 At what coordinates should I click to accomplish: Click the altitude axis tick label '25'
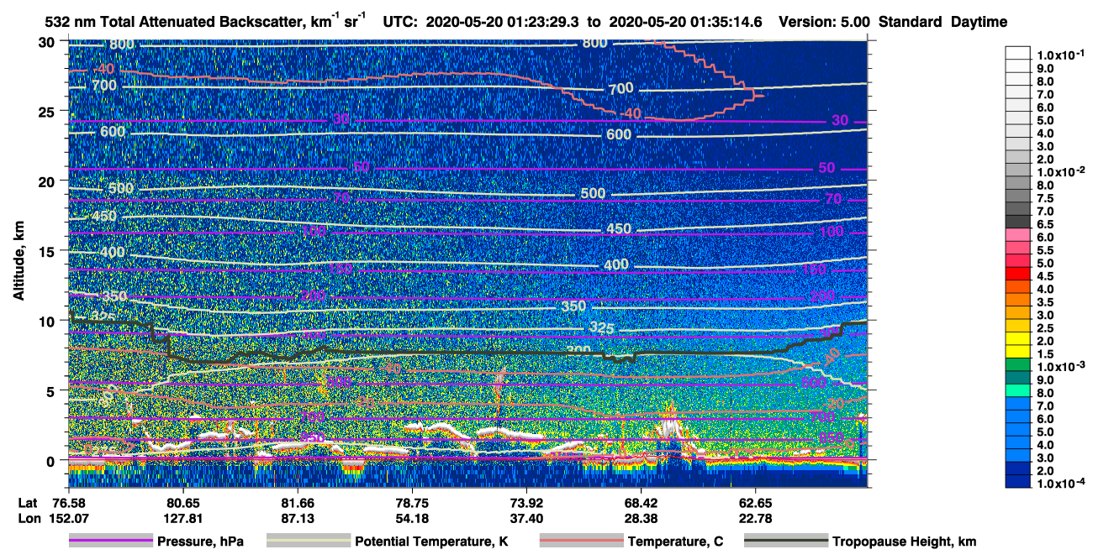pyautogui.click(x=48, y=111)
